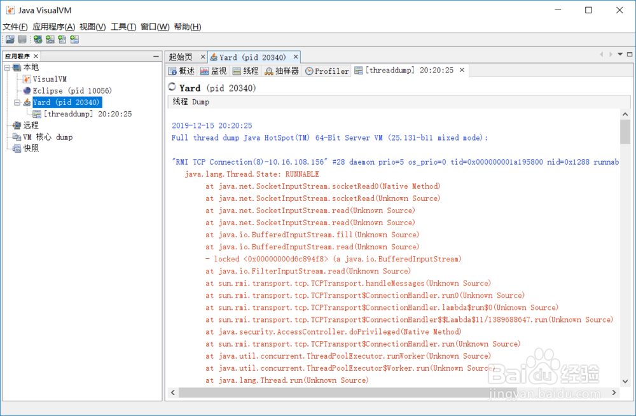Close the threaddump 20:20:25 subtab
Image resolution: width=636 pixels, height=416 pixels.
click(x=462, y=70)
